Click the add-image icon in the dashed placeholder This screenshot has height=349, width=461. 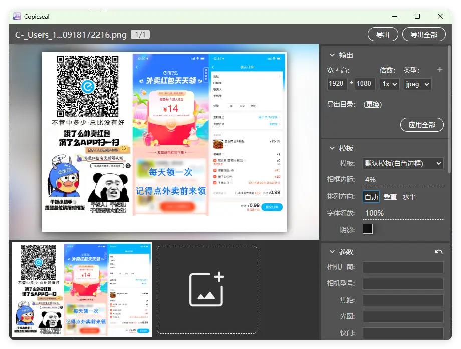pyautogui.click(x=207, y=290)
